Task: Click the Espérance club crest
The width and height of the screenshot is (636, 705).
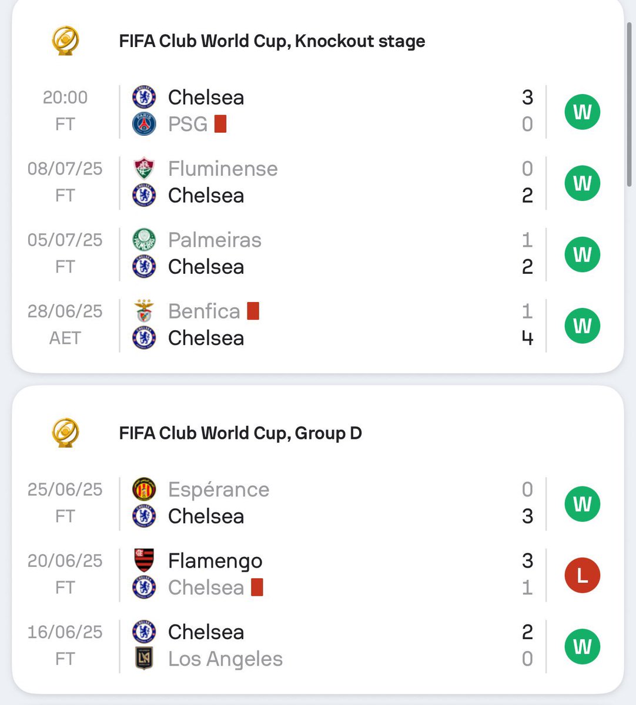Action: click(144, 489)
